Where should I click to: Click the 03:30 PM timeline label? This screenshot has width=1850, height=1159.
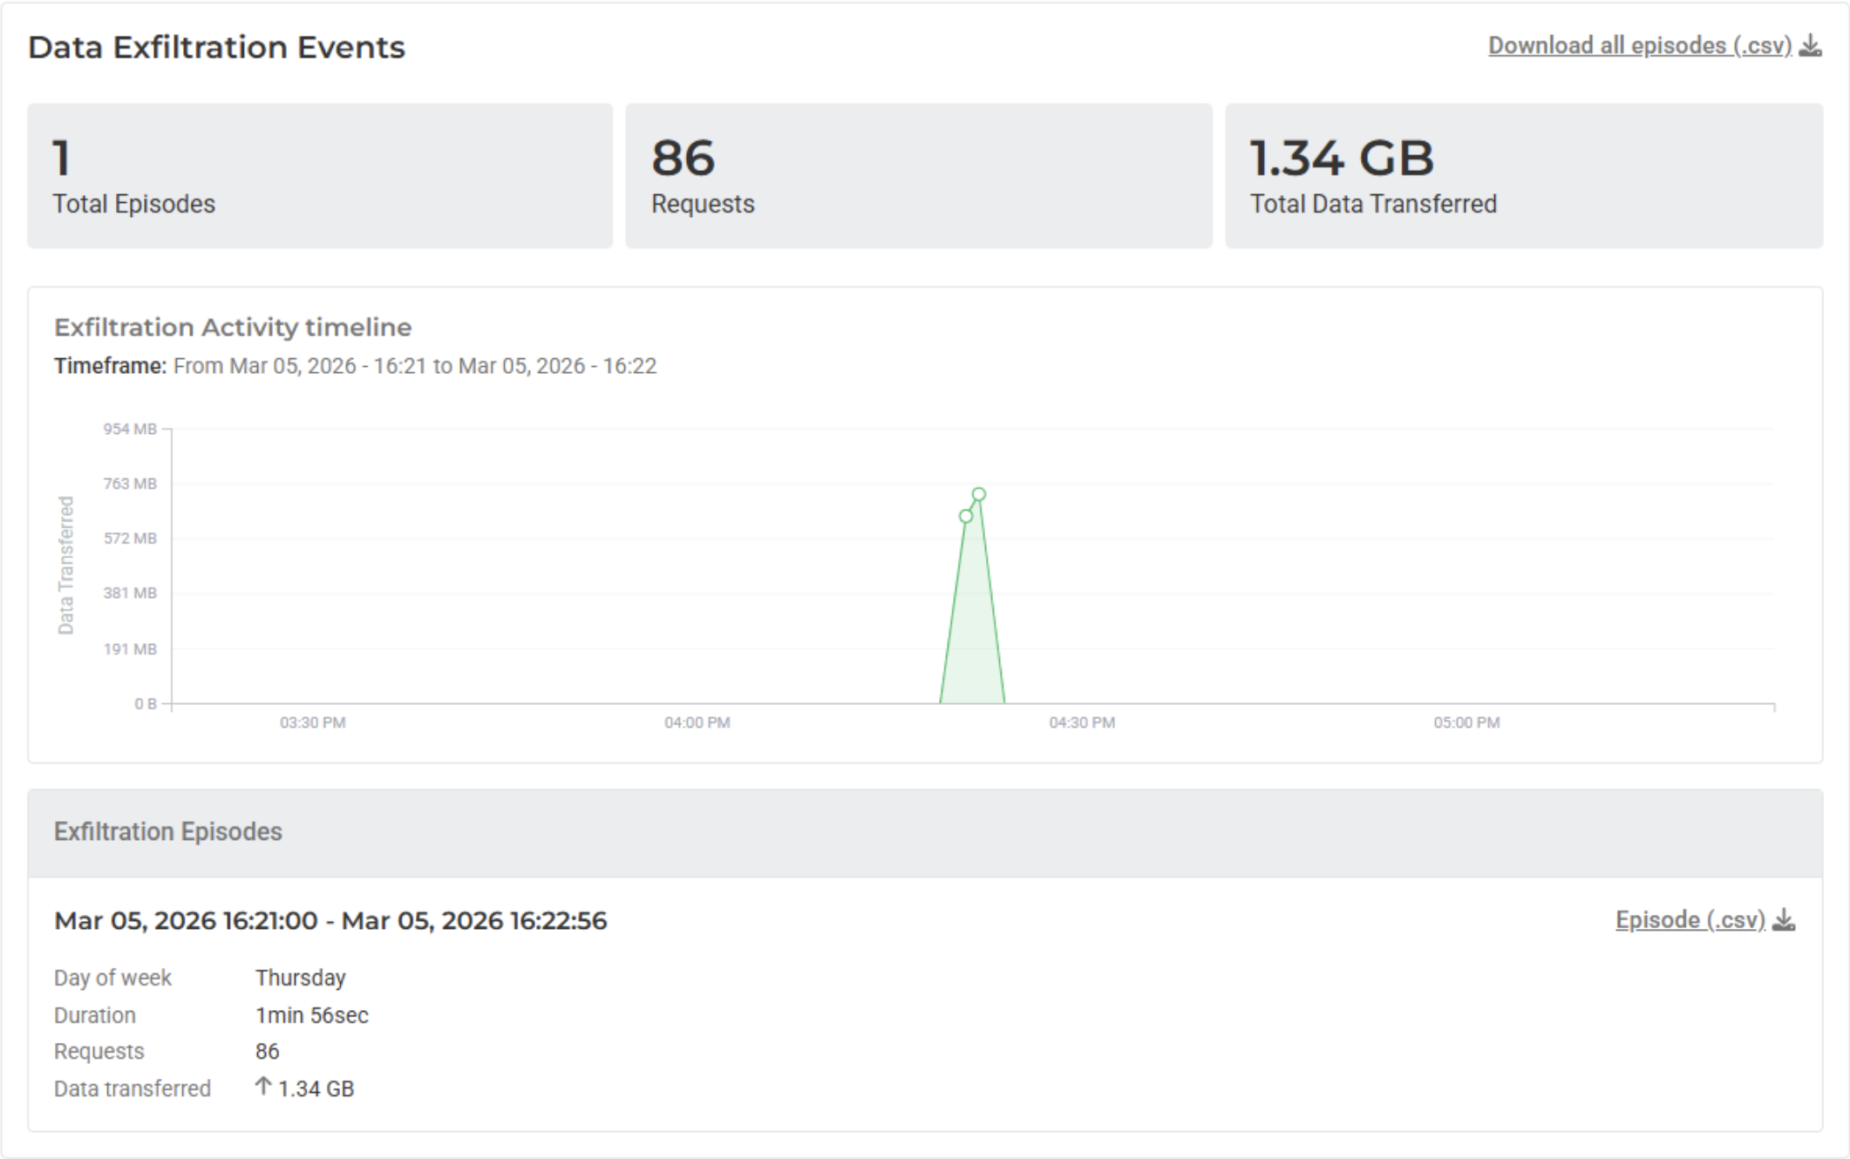click(x=312, y=722)
